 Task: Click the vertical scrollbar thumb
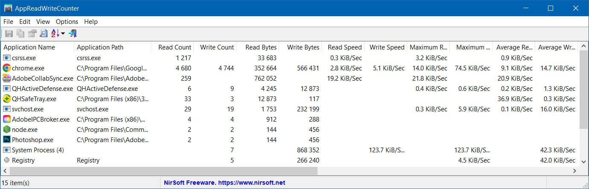click(x=584, y=90)
